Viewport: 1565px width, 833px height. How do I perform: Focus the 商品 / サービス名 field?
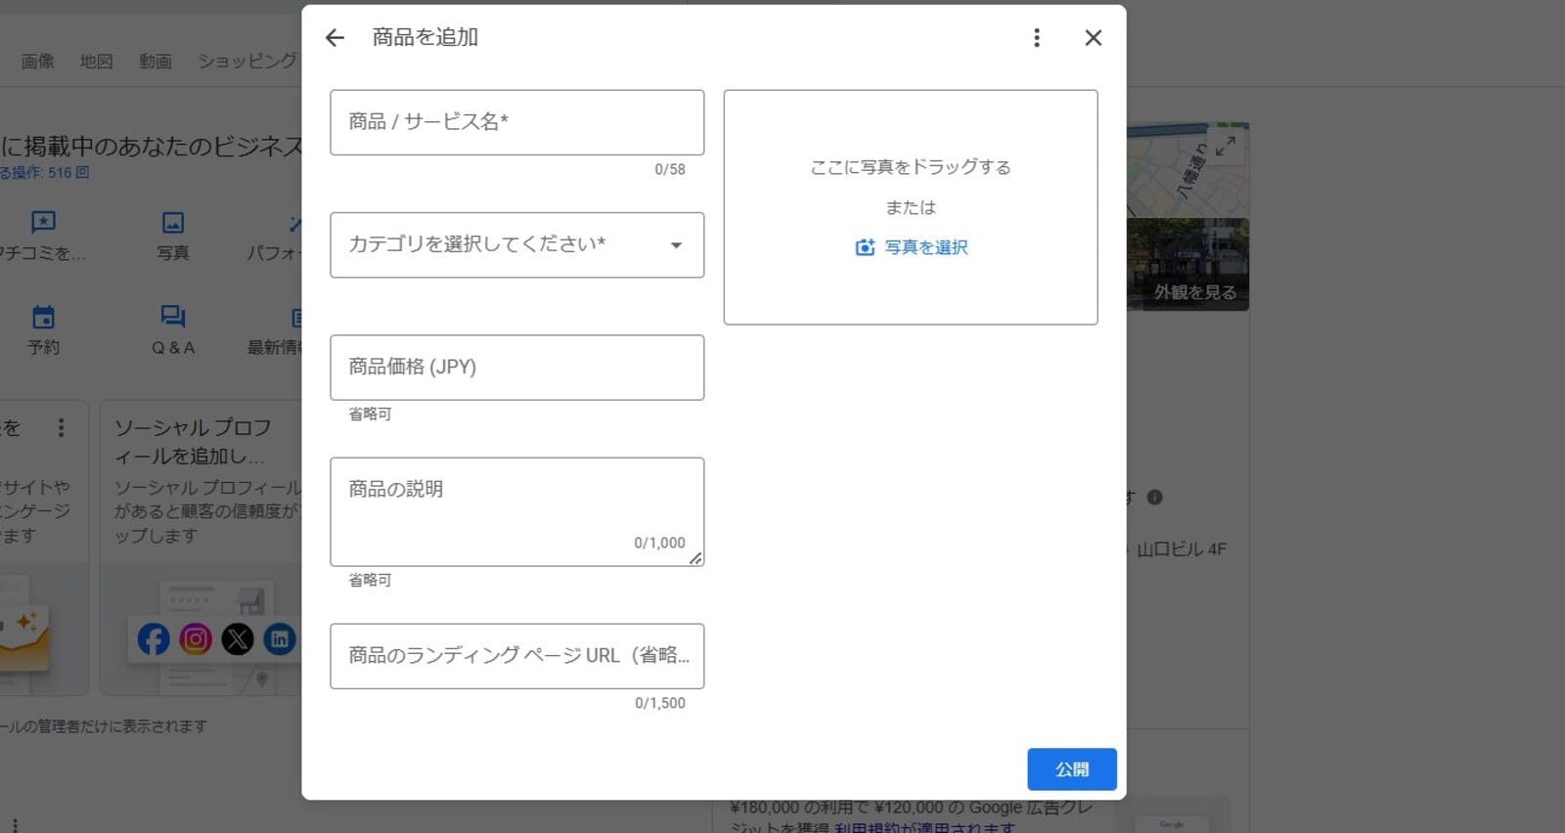click(516, 122)
